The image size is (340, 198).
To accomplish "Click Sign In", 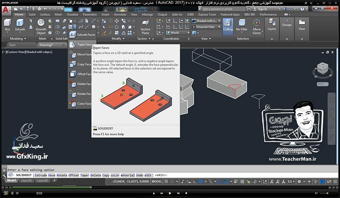I will tap(260, 9).
